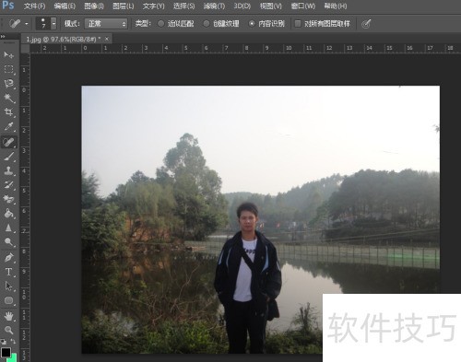Click the horizontal ruler at top
The width and height of the screenshot is (461, 362).
click(x=245, y=48)
